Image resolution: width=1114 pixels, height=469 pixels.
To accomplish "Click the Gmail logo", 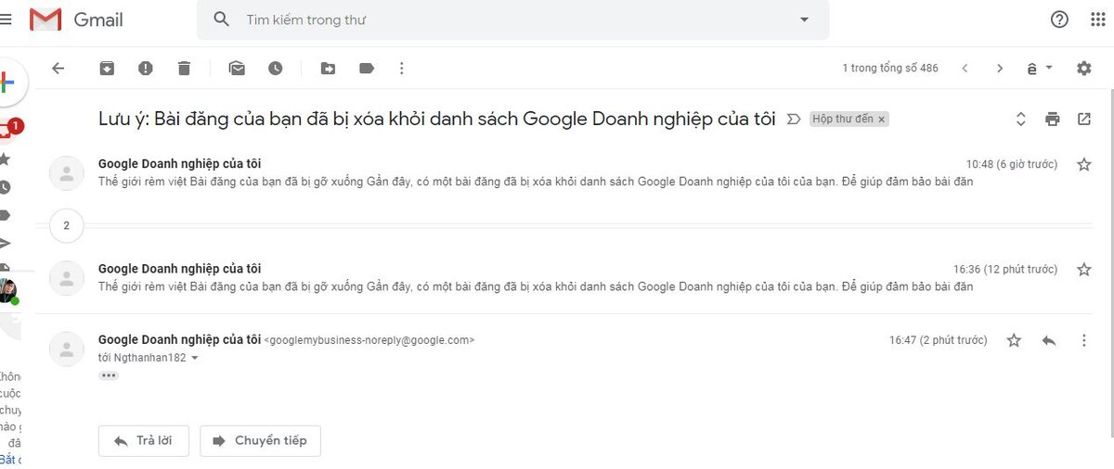I will click(76, 19).
